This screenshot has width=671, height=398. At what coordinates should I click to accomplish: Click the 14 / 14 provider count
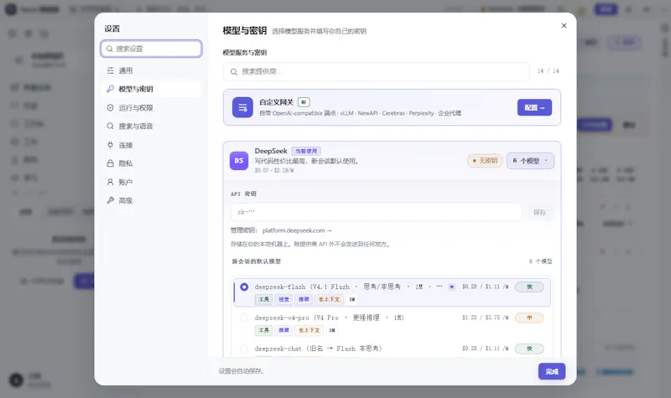pyautogui.click(x=549, y=71)
